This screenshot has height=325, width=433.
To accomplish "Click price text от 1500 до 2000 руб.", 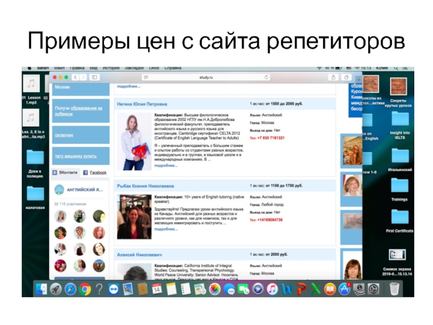I will 284,104.
